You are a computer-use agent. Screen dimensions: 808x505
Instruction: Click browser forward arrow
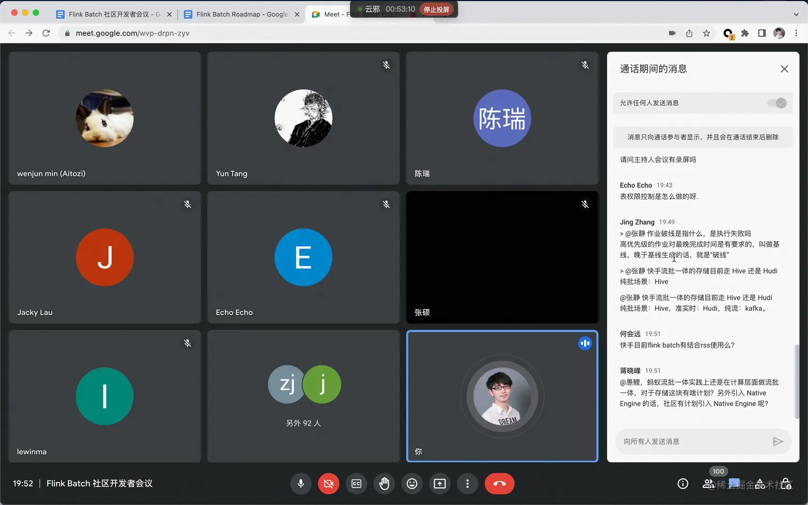29,33
